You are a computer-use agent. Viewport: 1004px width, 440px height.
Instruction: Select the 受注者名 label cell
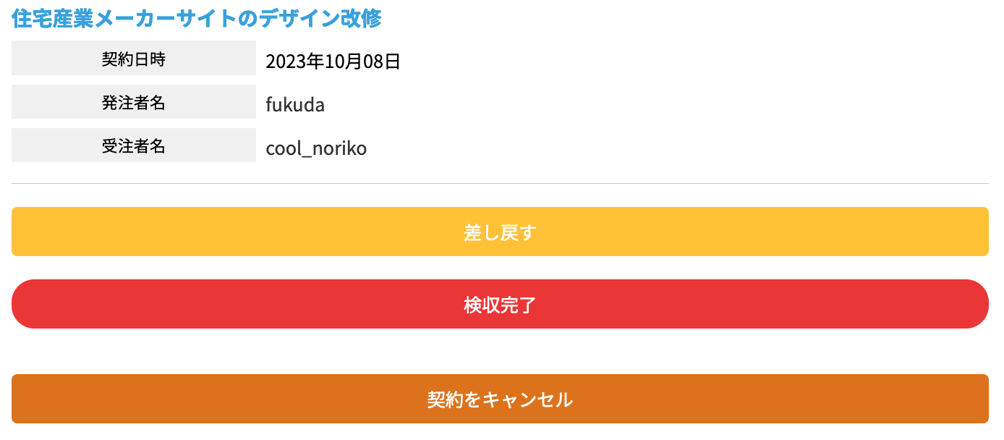(x=134, y=145)
